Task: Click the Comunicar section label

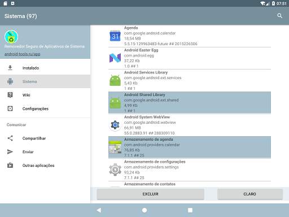Action: 16,125
